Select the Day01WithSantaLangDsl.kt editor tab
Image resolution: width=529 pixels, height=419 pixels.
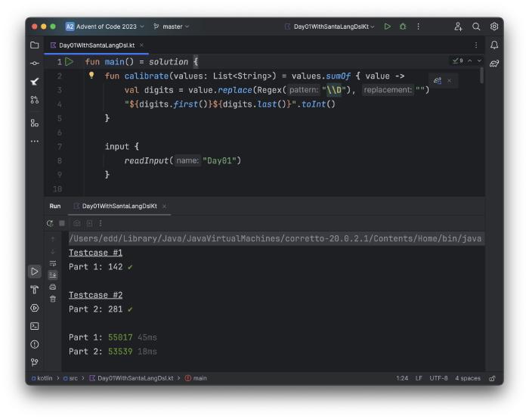tap(97, 45)
